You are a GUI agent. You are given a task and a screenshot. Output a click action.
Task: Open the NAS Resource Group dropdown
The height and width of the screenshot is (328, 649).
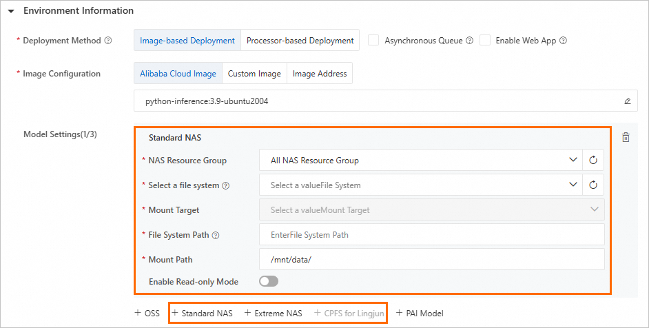[421, 161]
